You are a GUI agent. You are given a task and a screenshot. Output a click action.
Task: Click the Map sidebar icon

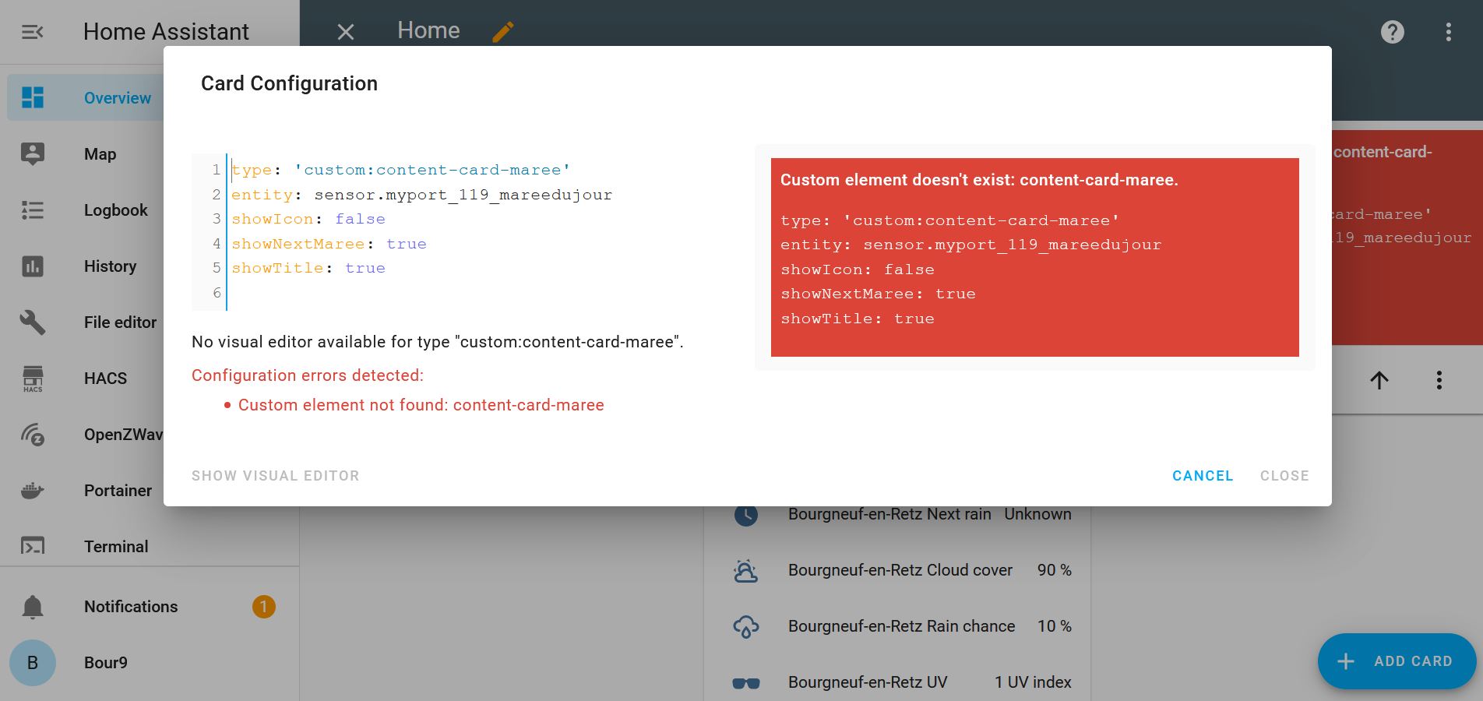[x=33, y=154]
